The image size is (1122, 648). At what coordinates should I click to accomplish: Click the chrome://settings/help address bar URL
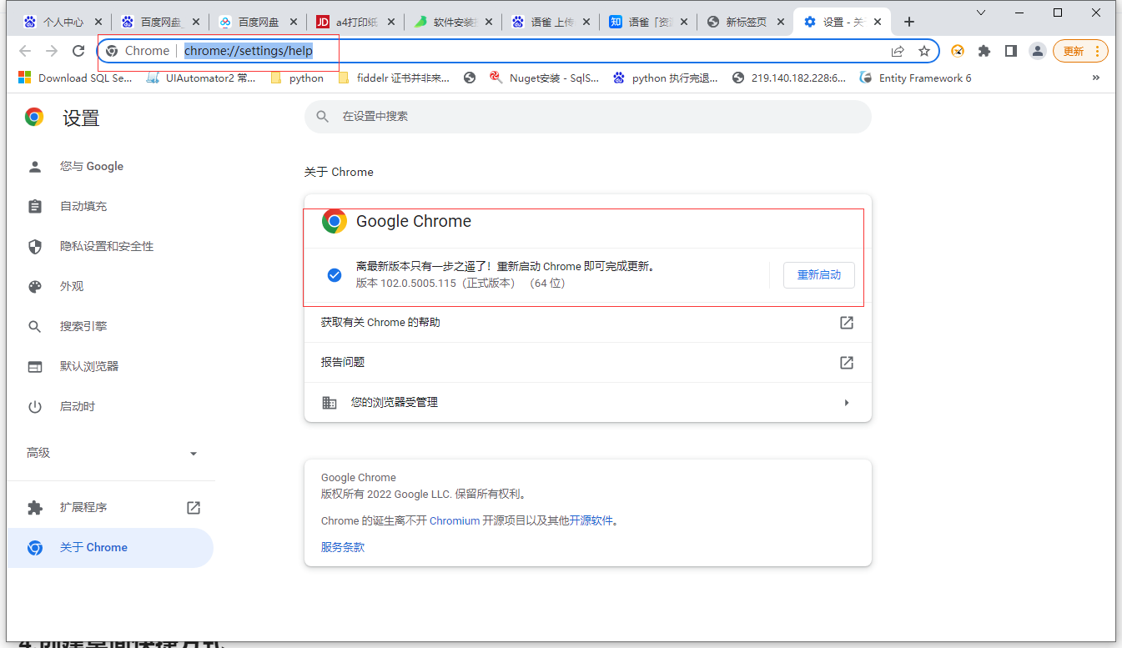[x=249, y=51]
